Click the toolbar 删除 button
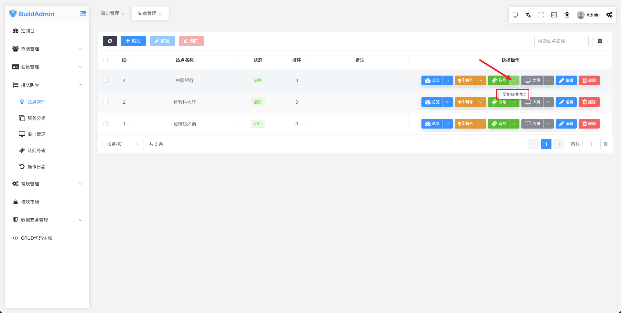 [191, 41]
